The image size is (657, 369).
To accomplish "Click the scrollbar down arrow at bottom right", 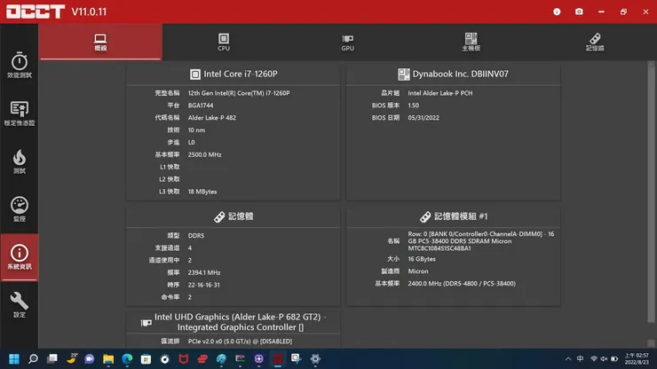I will pyautogui.click(x=651, y=343).
